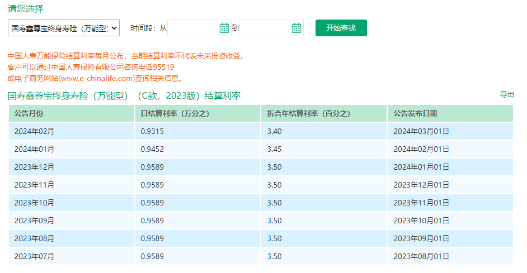
Task: Click the publish date 2023年09月01日
Action: 421,238
